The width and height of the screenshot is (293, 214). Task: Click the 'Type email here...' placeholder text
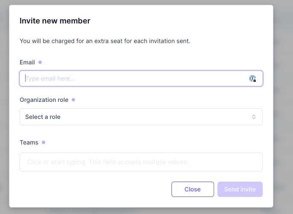50,78
